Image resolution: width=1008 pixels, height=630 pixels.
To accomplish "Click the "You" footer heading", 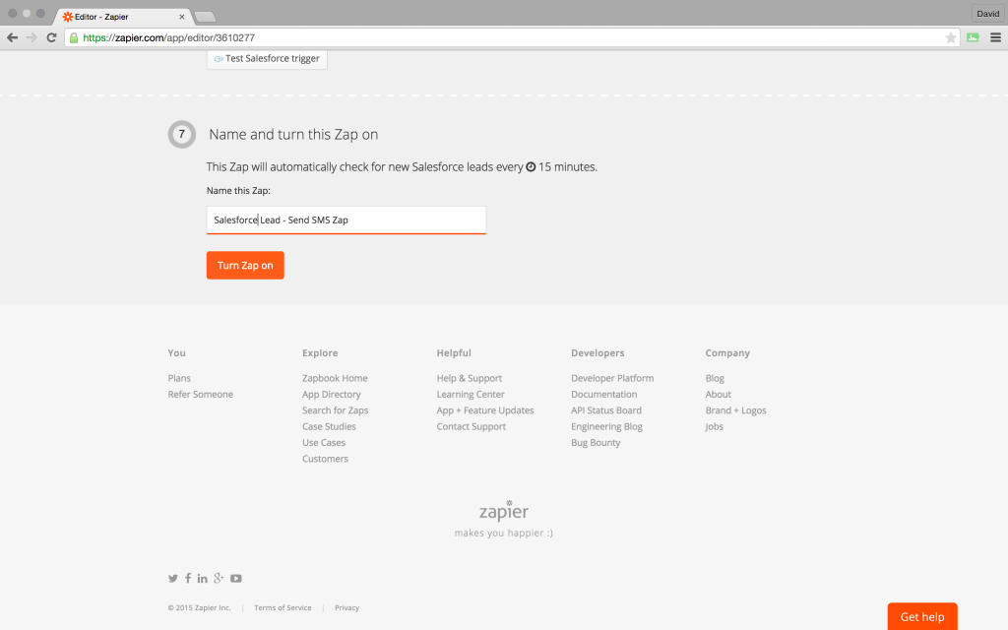I will click(177, 353).
